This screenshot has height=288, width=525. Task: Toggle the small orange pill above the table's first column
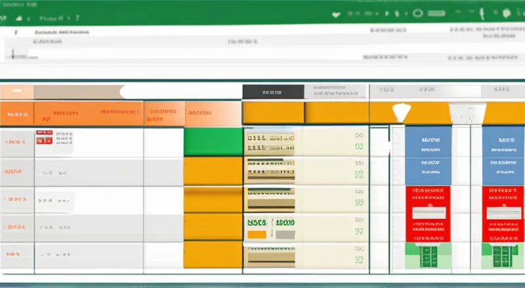coord(18,92)
